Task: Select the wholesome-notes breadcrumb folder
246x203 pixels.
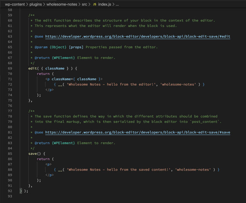Action: [61, 4]
